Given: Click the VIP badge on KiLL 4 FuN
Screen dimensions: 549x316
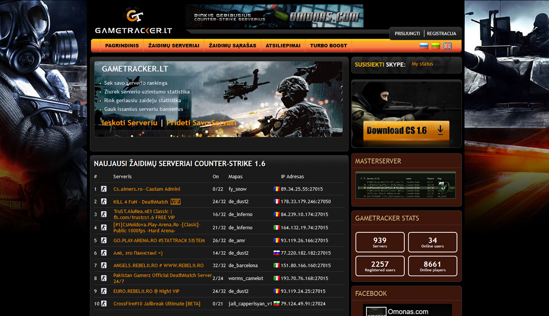Looking at the screenshot, I should pos(175,202).
